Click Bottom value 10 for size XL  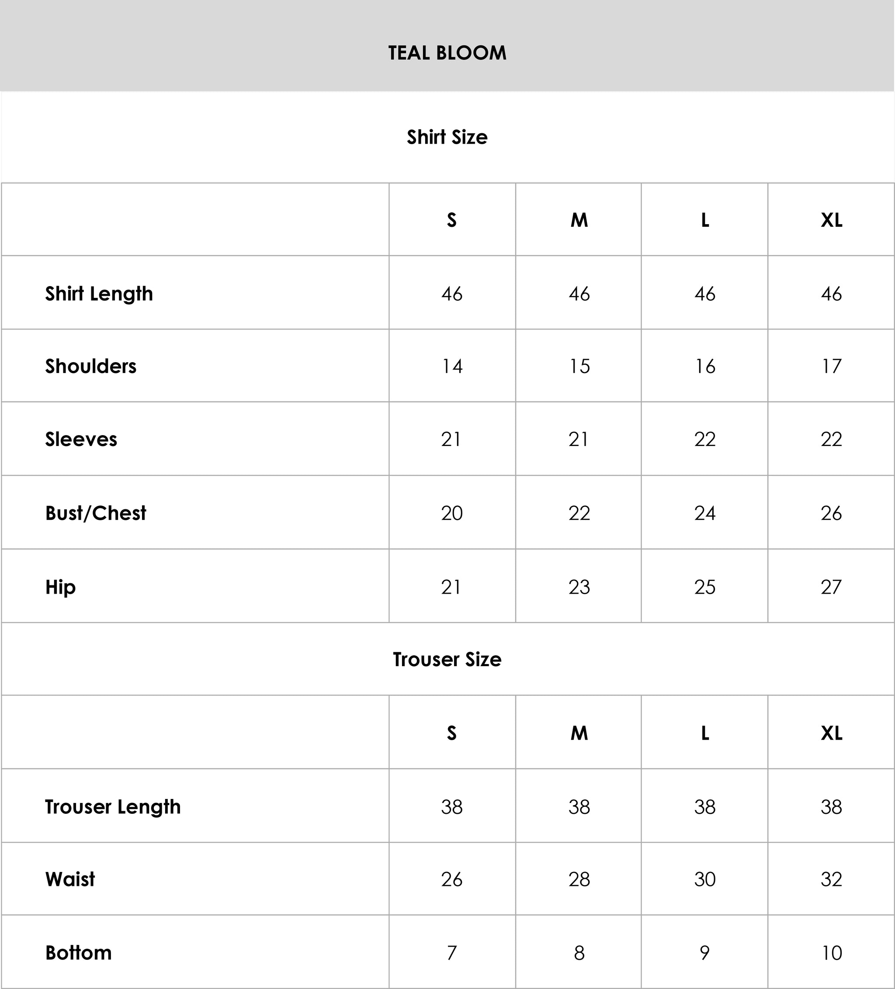point(831,953)
